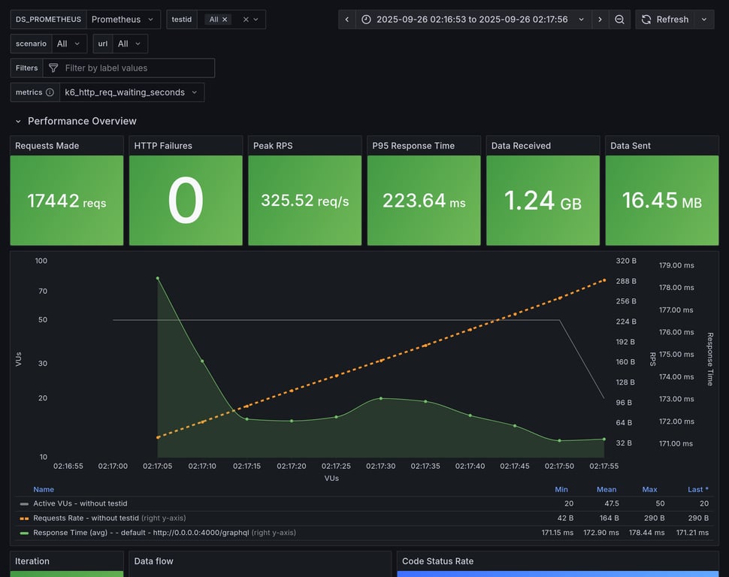Toggle Requests Rate series in legend
The height and width of the screenshot is (577, 729).
tap(86, 518)
